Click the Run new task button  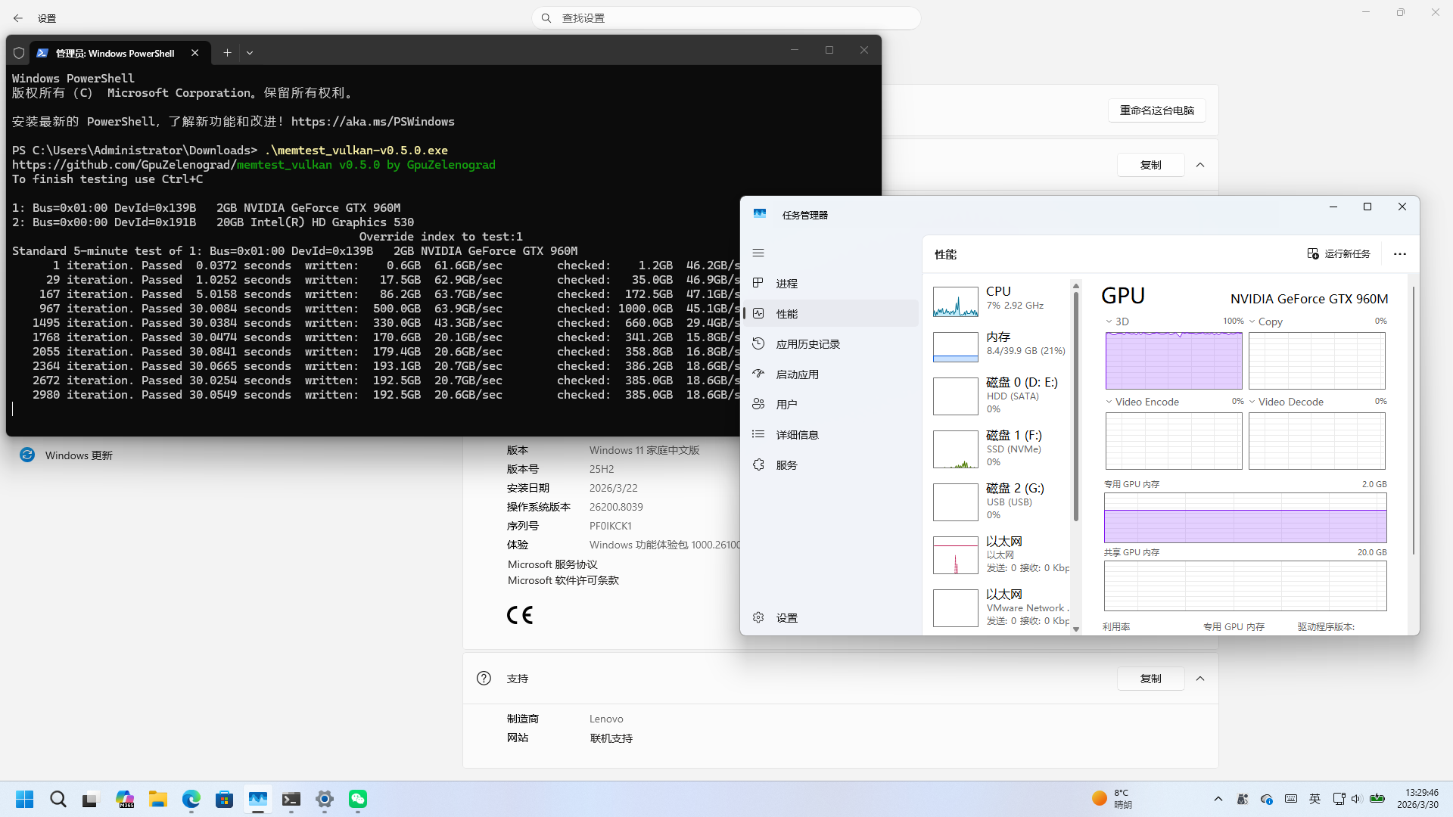1339,254
